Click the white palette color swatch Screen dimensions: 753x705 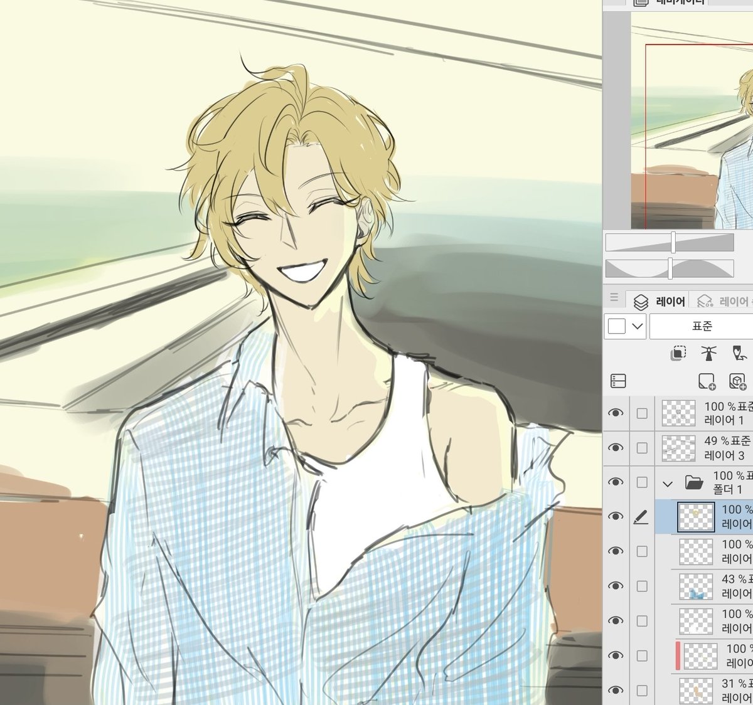point(617,326)
